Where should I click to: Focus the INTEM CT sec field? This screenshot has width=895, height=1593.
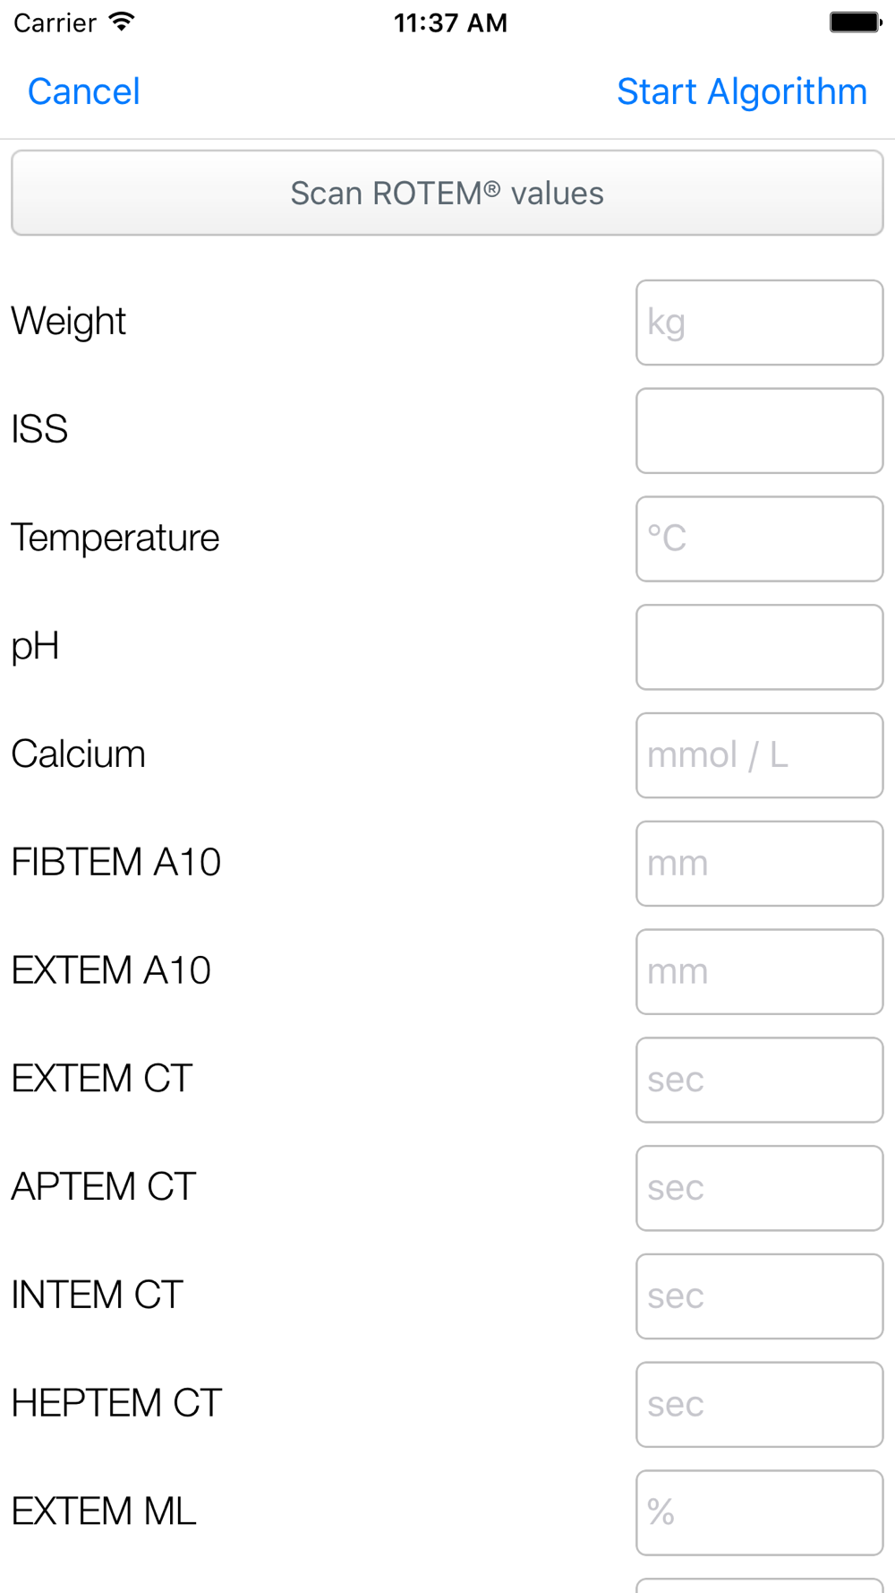(x=759, y=1296)
